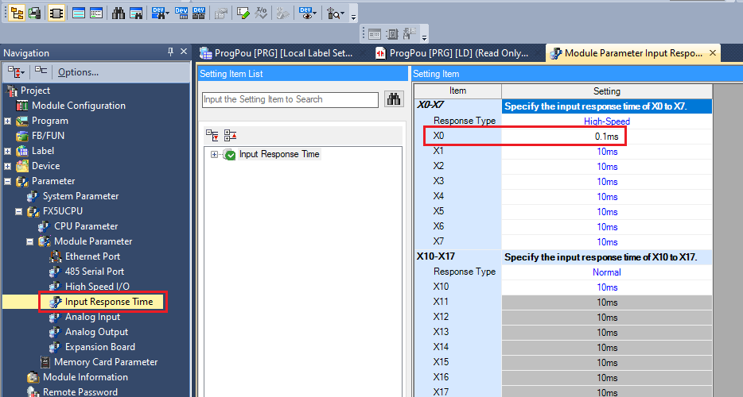This screenshot has height=397, width=743.
Task: Open the Dev device list table icon
Action: coord(181,13)
